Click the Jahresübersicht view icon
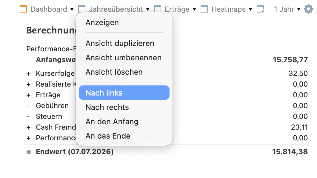The width and height of the screenshot is (317, 178). [82, 9]
